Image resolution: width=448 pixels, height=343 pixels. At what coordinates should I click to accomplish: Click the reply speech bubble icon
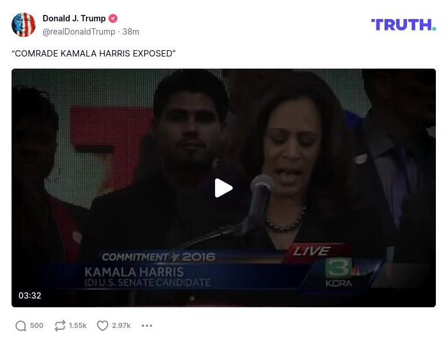21,326
